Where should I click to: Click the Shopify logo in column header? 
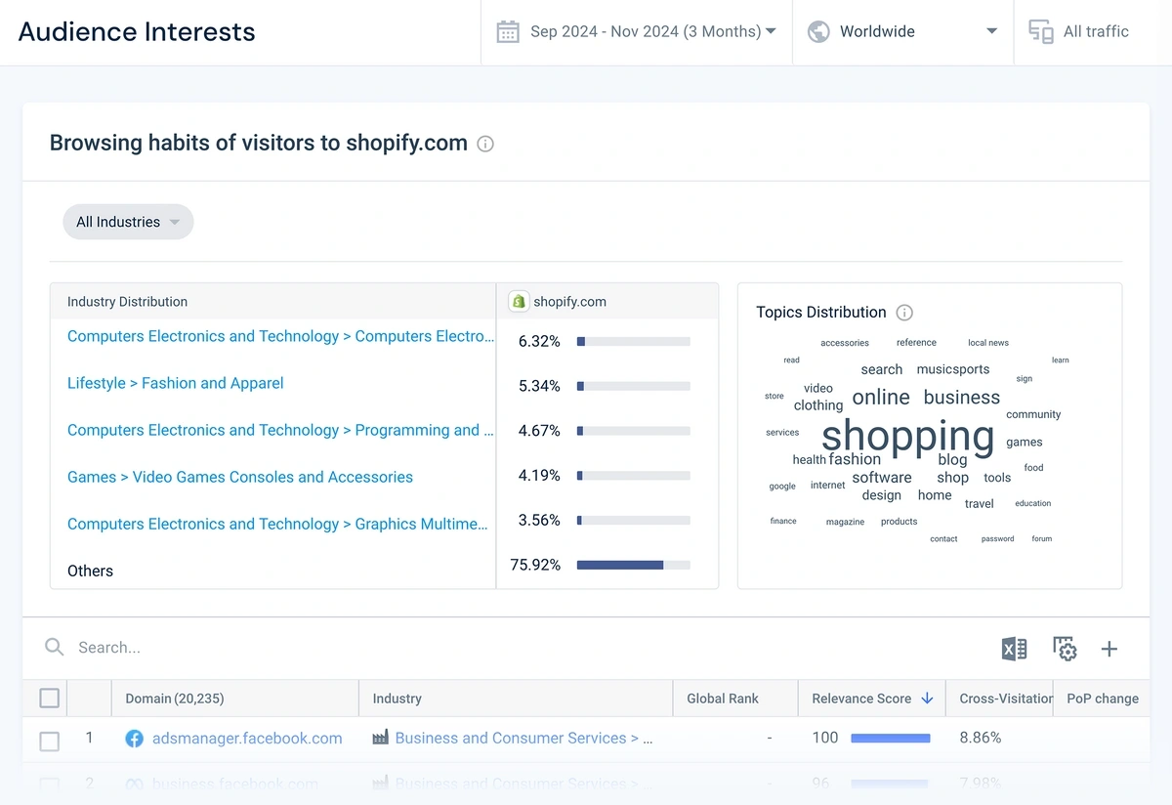pos(519,302)
